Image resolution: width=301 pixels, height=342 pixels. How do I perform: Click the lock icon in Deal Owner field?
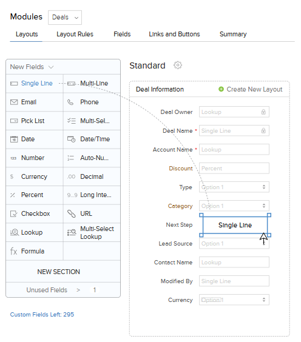[263, 112]
